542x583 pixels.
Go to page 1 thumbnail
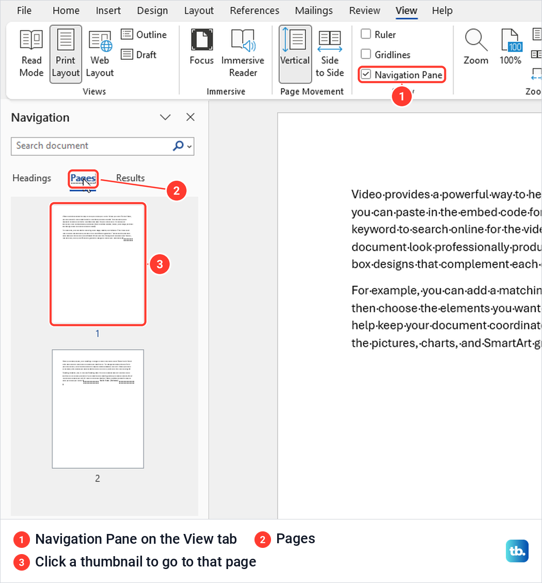[98, 264]
